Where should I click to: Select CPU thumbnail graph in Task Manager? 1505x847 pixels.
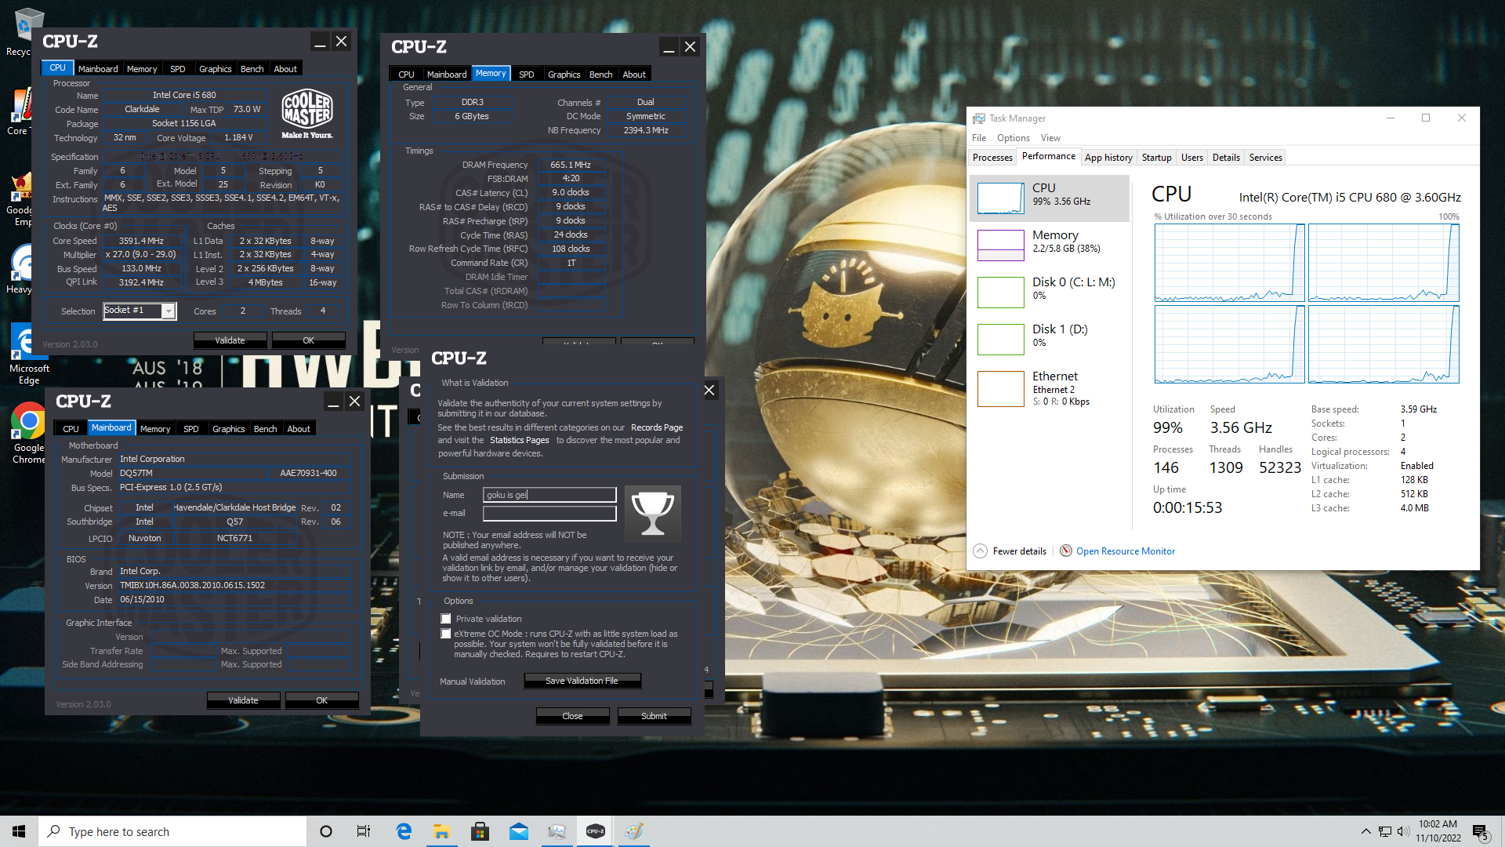click(1000, 198)
